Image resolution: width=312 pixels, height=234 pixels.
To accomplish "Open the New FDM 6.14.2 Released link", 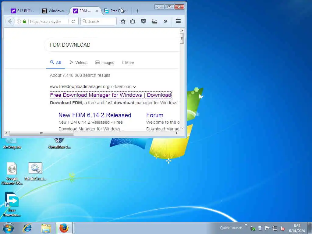I will click(95, 115).
